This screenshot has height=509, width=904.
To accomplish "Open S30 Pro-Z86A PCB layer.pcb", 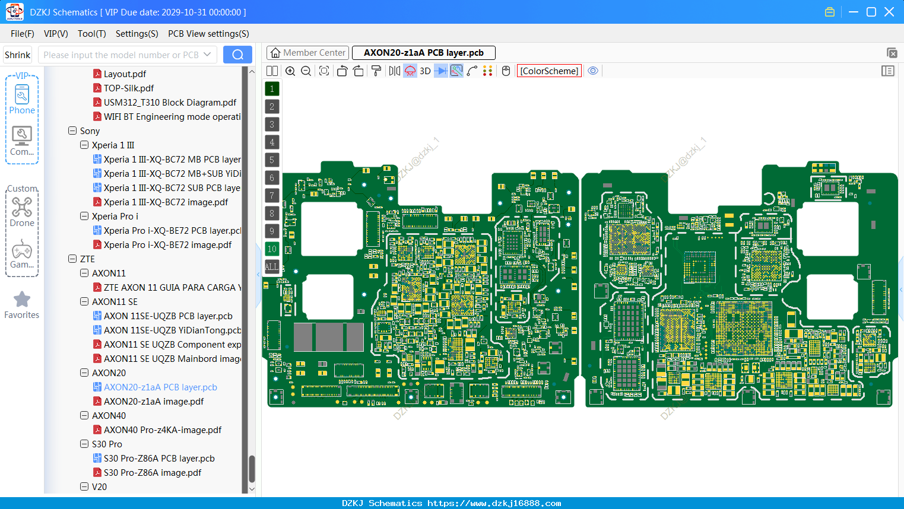I will tap(159, 458).
